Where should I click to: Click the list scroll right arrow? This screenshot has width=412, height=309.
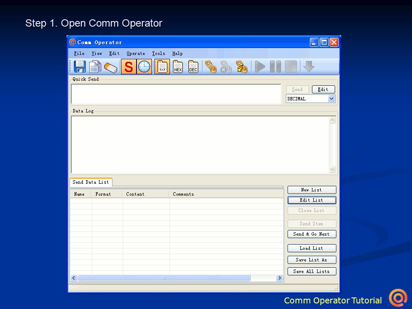(279, 278)
